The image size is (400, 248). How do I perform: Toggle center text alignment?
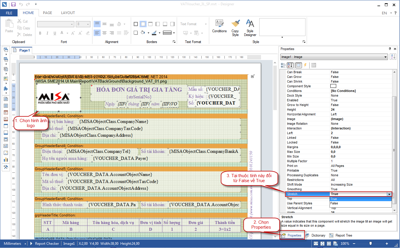(x=104, y=33)
